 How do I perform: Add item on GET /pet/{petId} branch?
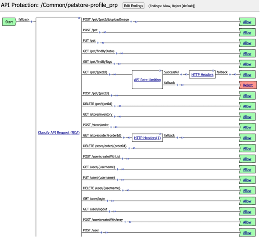(x=110, y=74)
